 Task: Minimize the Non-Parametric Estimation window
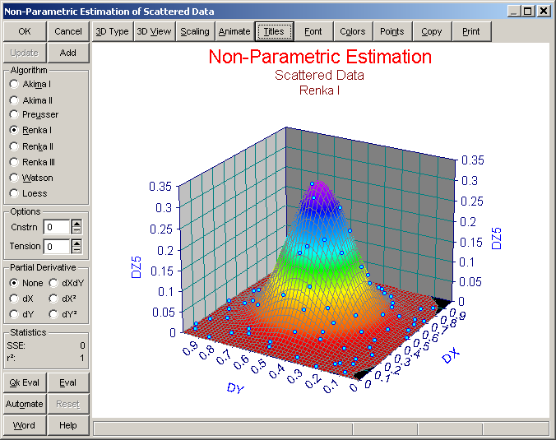pos(514,11)
